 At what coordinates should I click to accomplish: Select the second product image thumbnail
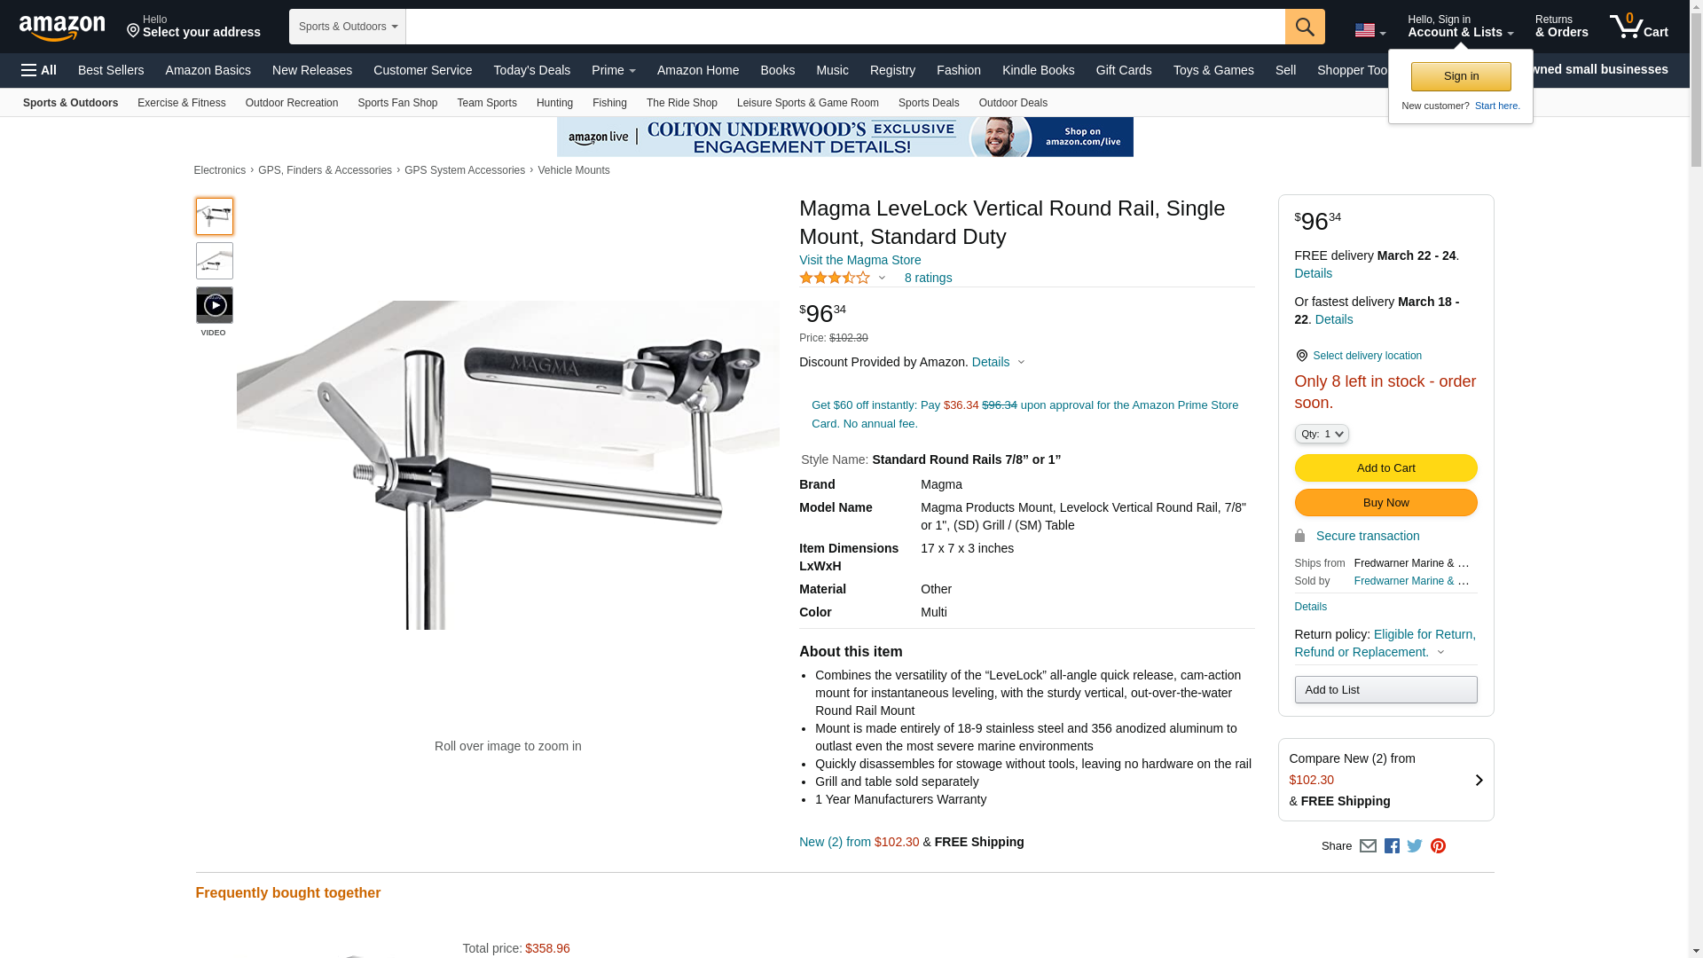click(x=215, y=261)
